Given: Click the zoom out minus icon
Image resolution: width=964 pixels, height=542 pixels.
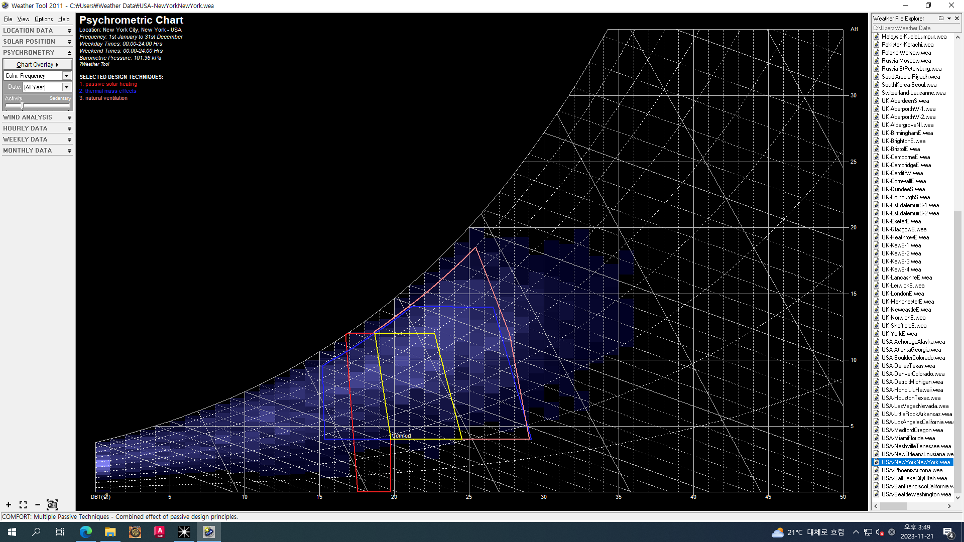Looking at the screenshot, I should click(x=38, y=505).
